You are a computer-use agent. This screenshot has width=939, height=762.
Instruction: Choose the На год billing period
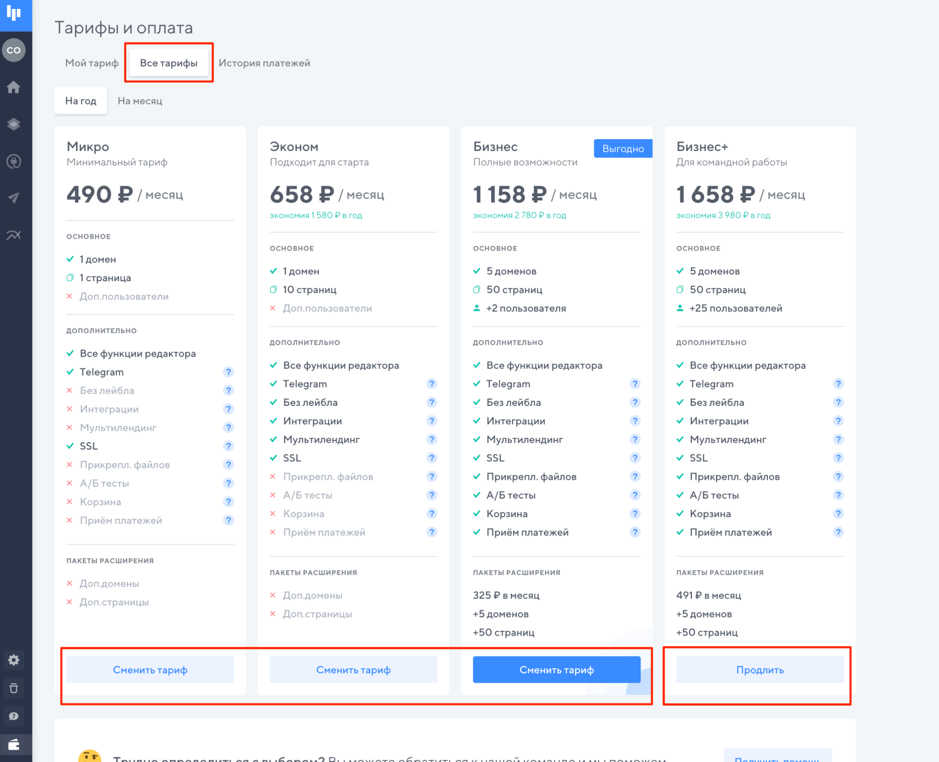[x=80, y=101]
